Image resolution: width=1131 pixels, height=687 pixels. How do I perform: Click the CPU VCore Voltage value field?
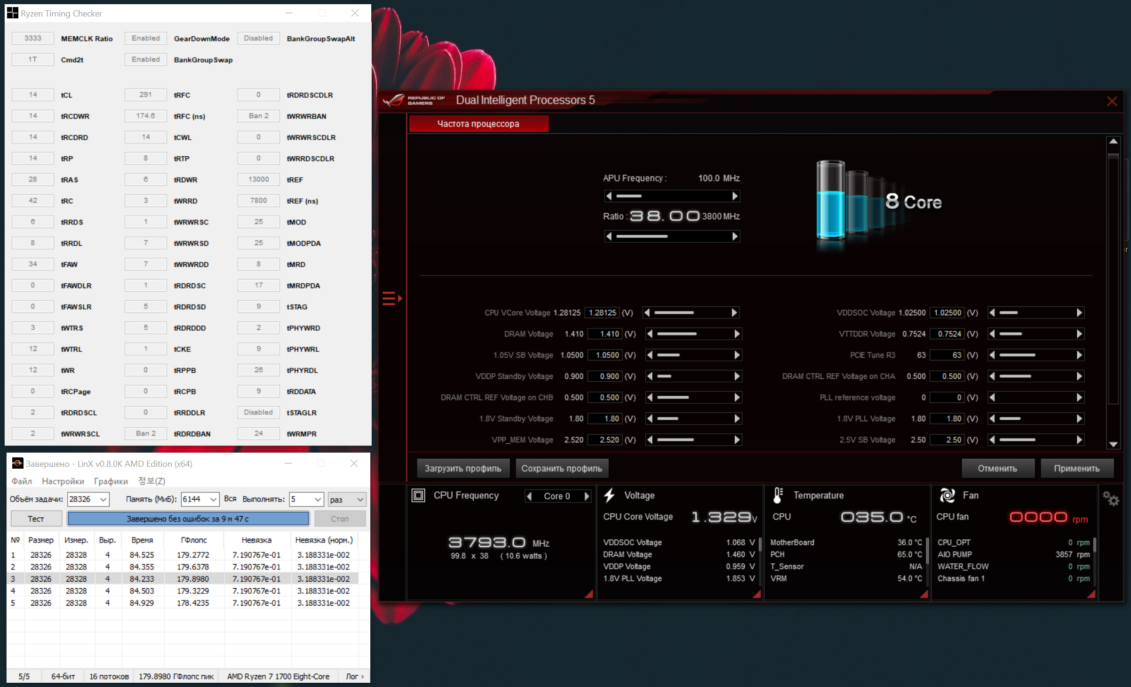click(602, 312)
